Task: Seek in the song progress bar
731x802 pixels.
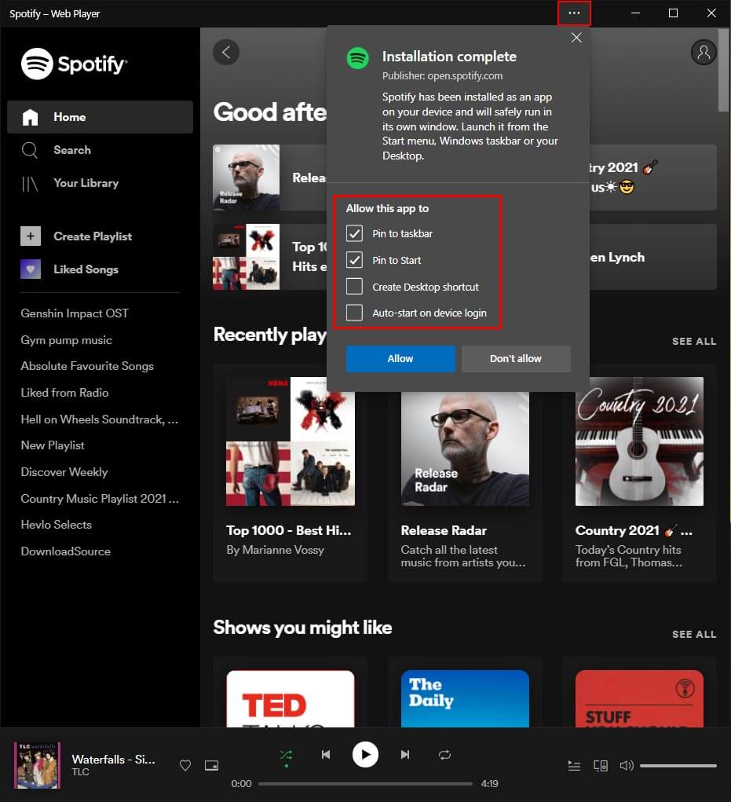Action: click(x=365, y=784)
